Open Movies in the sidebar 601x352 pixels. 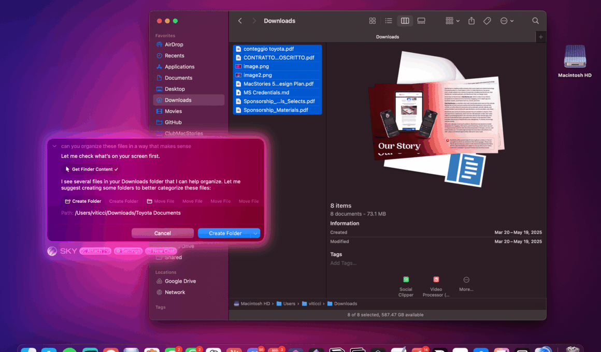coord(189,111)
